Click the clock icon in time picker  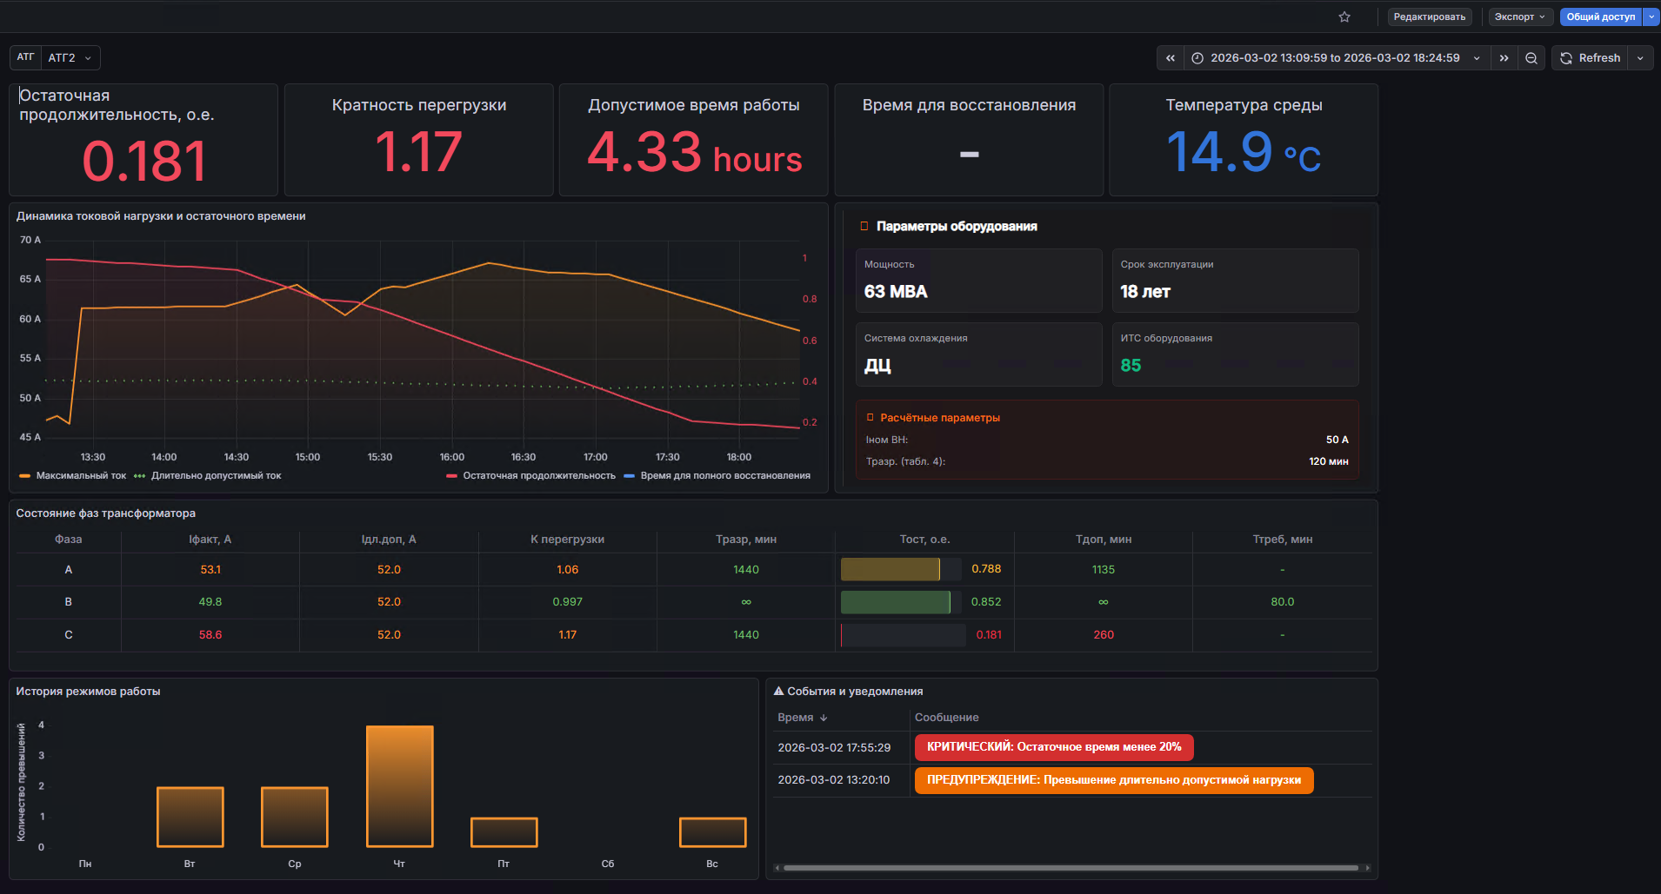point(1197,58)
